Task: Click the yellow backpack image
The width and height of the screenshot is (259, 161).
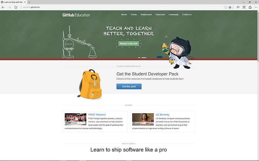Action: [90, 85]
